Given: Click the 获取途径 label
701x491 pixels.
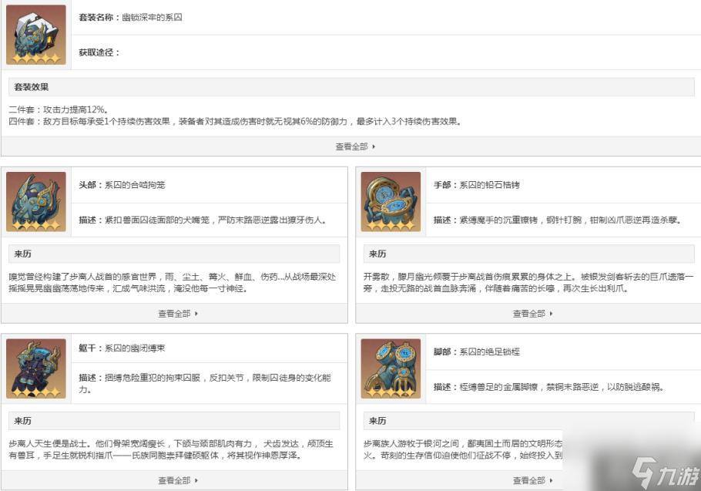Looking at the screenshot, I should 99,52.
